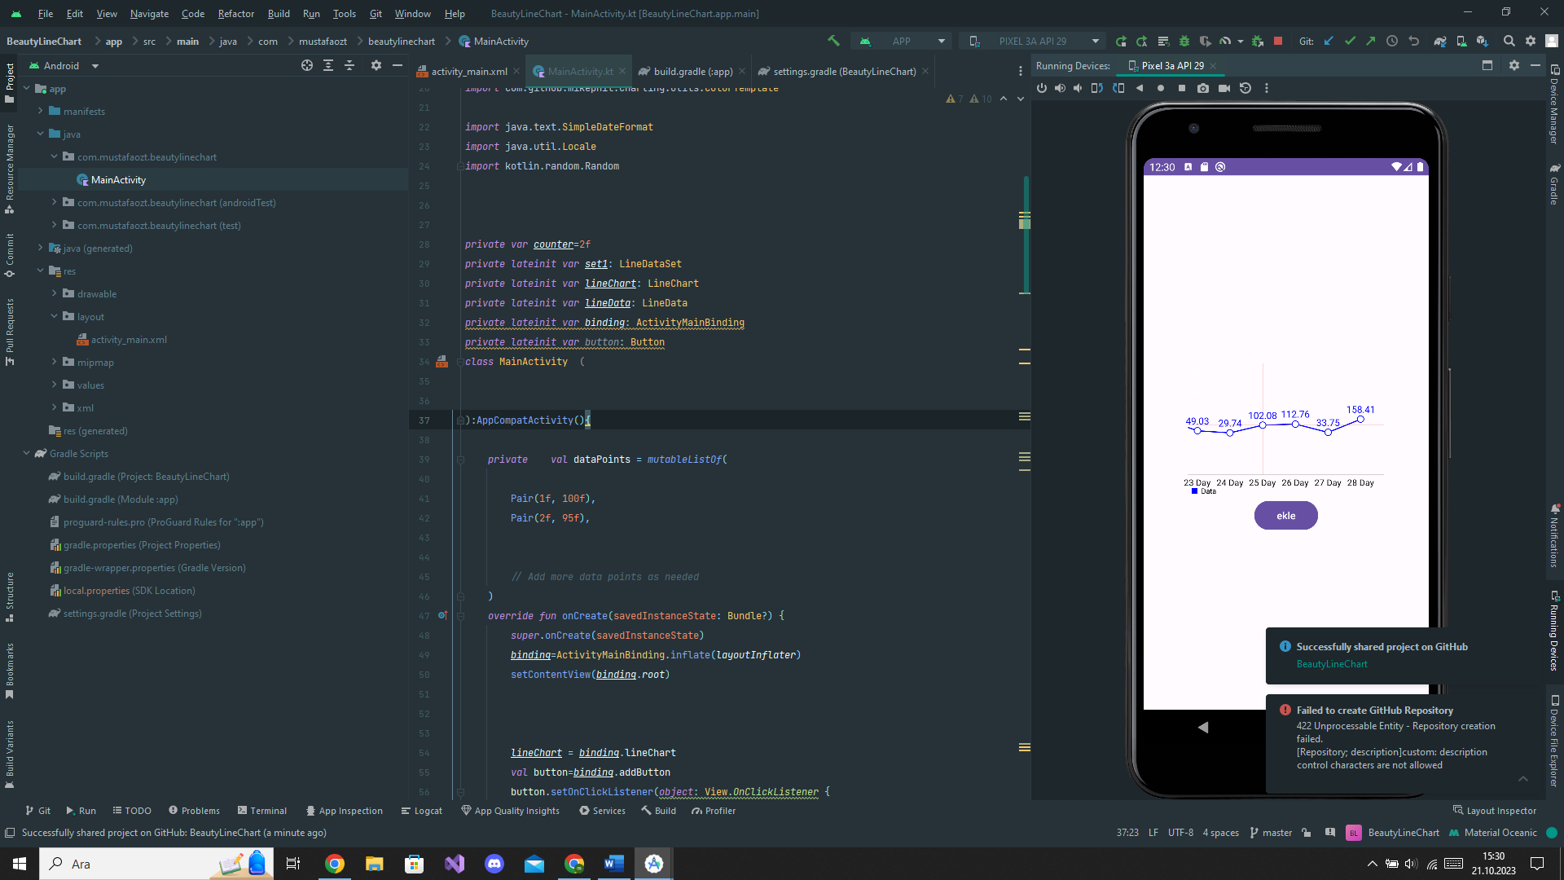Toggle the Data legend swatch on the chart

[x=1195, y=491]
